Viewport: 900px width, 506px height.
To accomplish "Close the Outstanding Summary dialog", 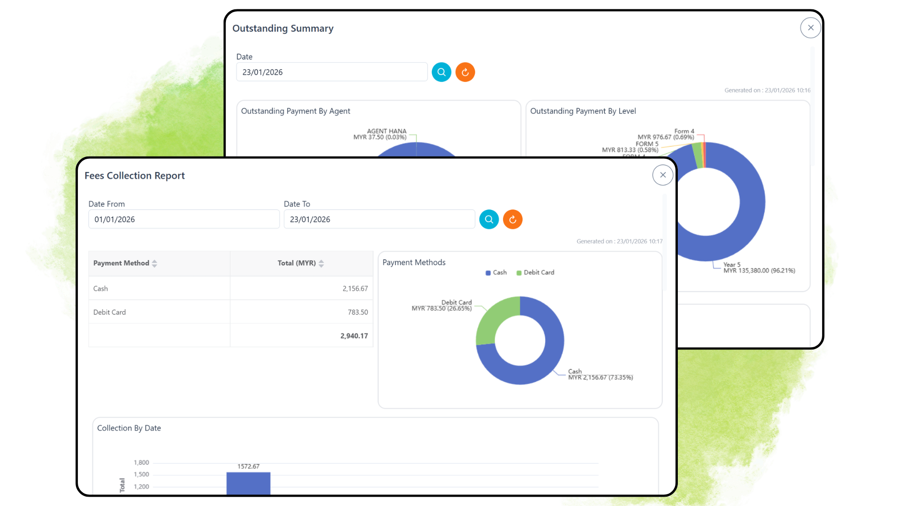I will (x=810, y=28).
